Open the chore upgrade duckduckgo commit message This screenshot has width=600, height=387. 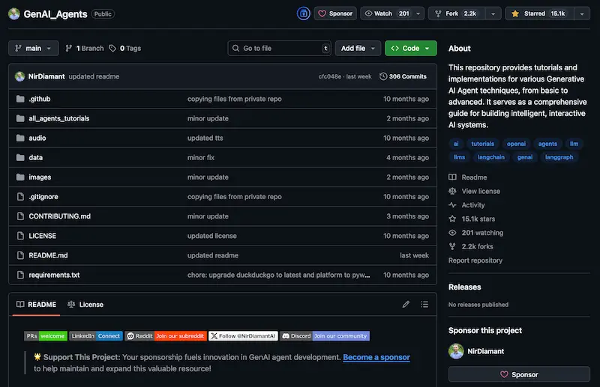[x=278, y=275]
